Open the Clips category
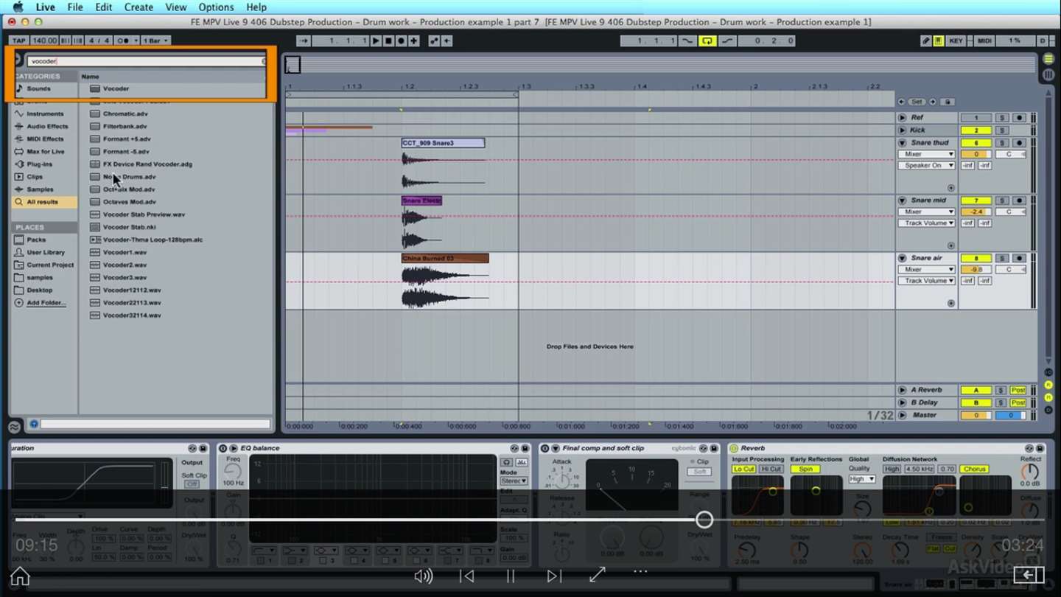 (x=35, y=177)
